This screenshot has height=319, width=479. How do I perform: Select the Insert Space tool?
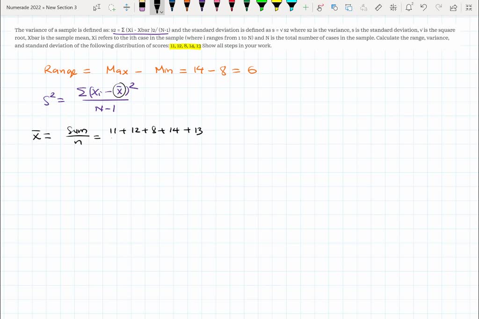coord(126,7)
